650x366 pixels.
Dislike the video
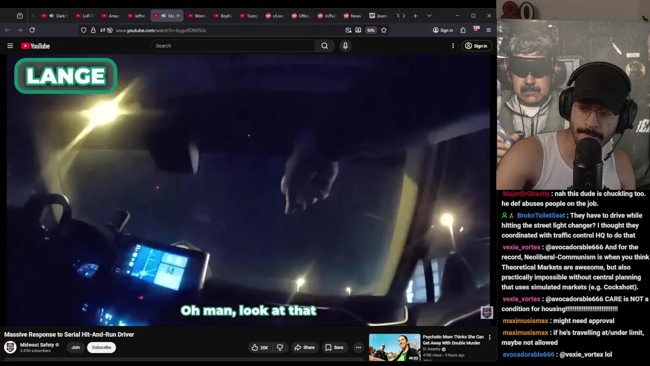pos(280,348)
